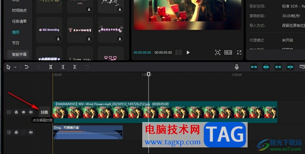Open the 时间地点 text category

point(19,11)
